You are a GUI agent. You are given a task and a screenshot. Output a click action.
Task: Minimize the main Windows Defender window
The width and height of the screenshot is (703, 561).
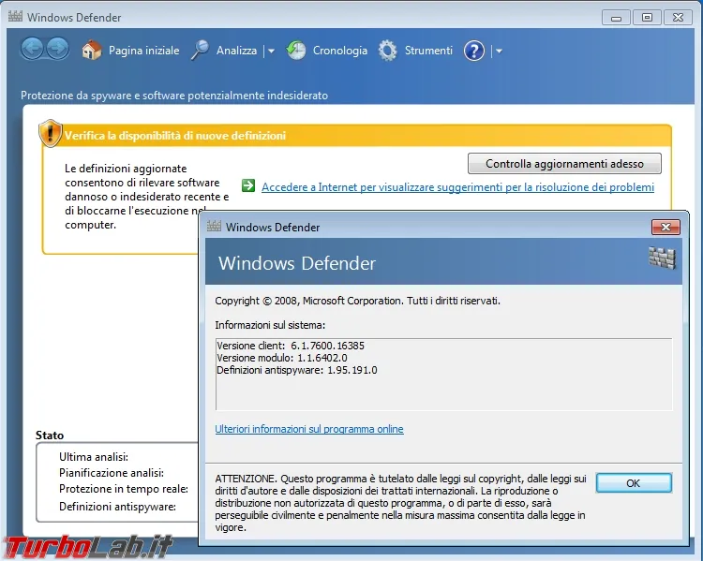616,18
